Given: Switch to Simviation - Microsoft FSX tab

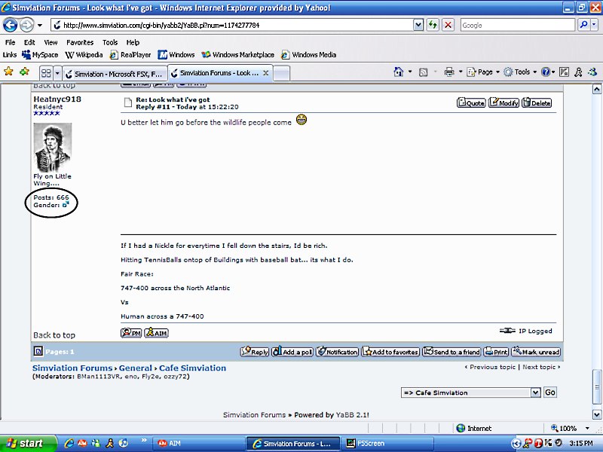Looking at the screenshot, I should click(x=115, y=73).
